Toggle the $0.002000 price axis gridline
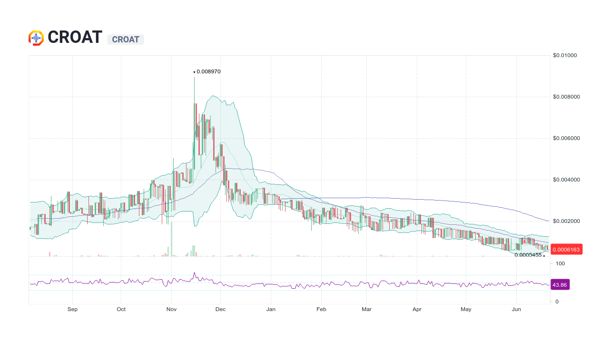The height and width of the screenshot is (343, 609). [x=566, y=221]
